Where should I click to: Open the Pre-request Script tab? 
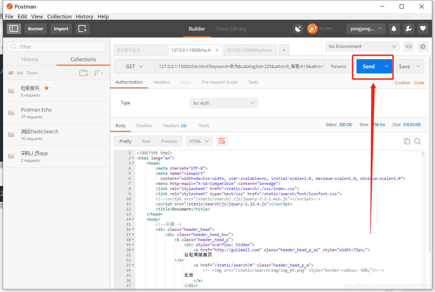(220, 82)
